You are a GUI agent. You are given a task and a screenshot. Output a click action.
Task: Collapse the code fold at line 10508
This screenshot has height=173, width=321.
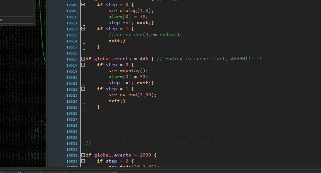click(83, 5)
